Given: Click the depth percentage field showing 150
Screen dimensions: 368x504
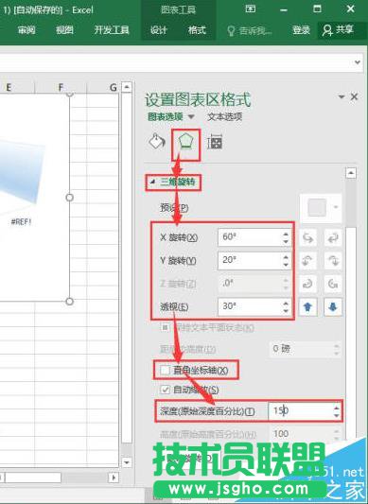Looking at the screenshot, I should pyautogui.click(x=300, y=410).
